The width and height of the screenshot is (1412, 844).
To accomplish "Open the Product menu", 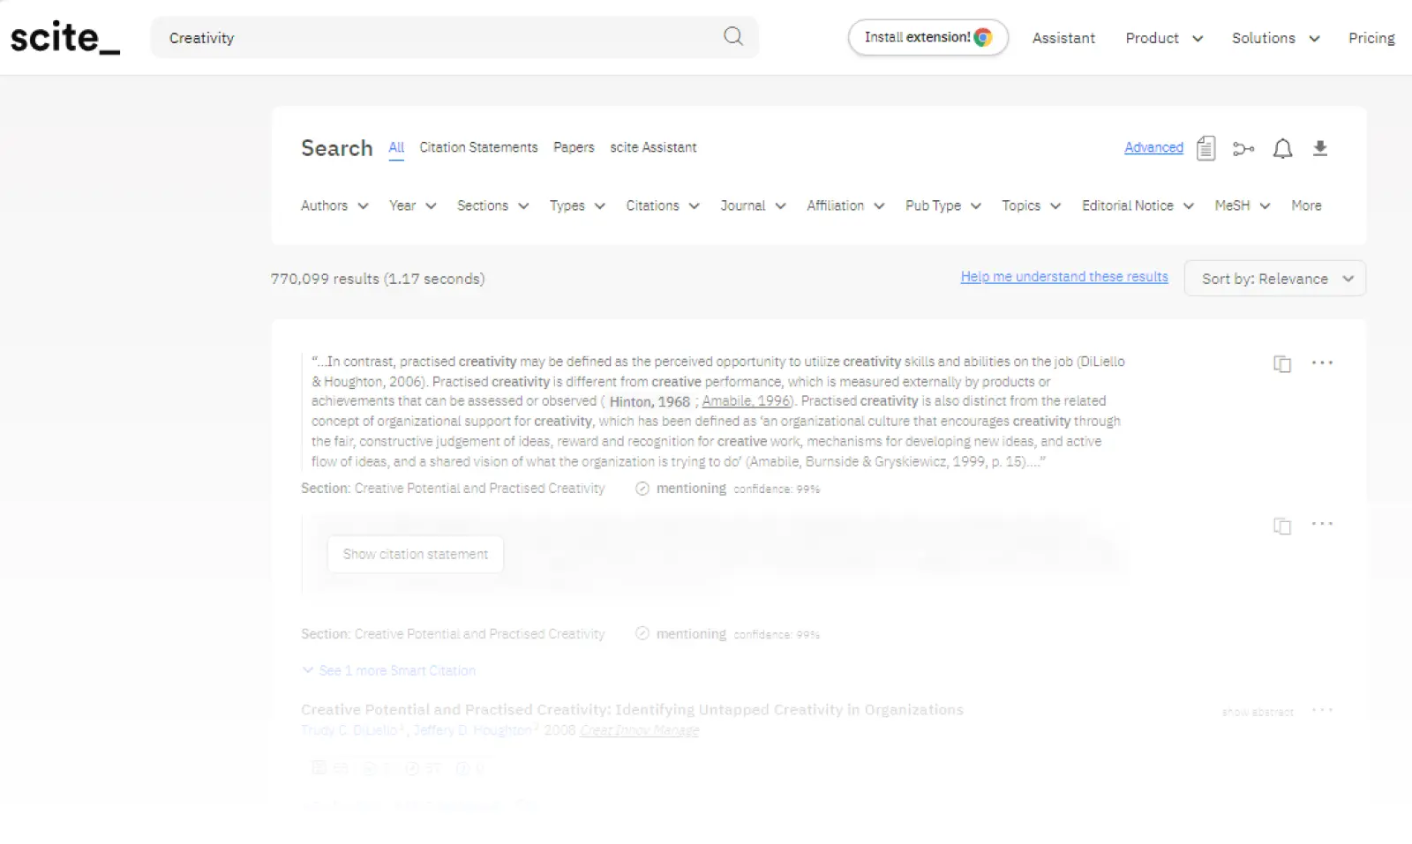I will tap(1164, 38).
